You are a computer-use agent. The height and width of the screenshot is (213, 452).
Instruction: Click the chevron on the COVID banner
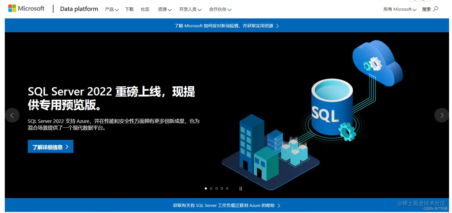[x=278, y=26]
